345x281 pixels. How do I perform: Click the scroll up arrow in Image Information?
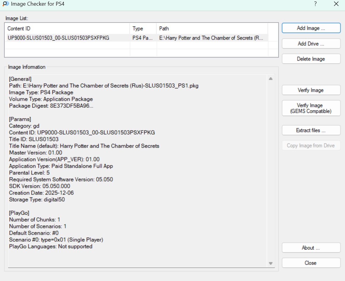tap(270, 79)
